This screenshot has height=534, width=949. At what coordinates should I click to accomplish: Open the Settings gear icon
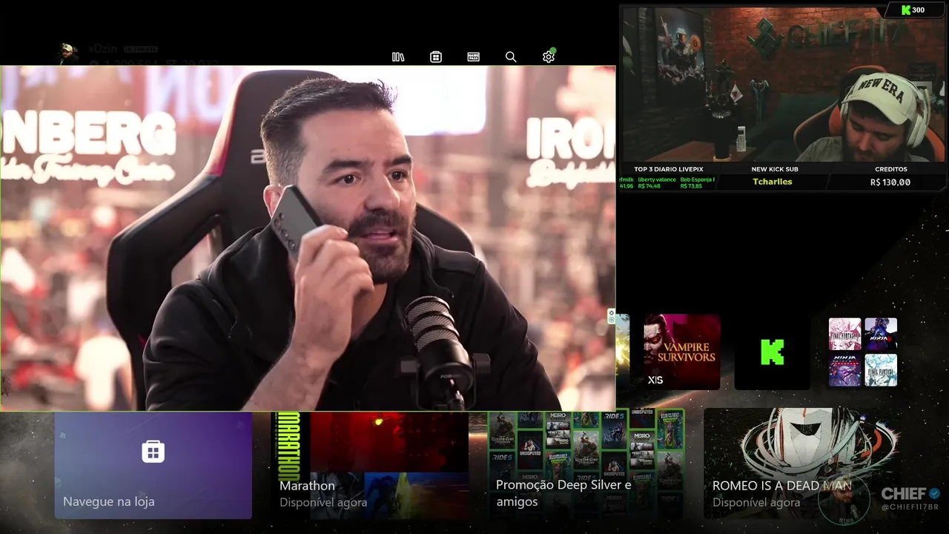(x=549, y=56)
